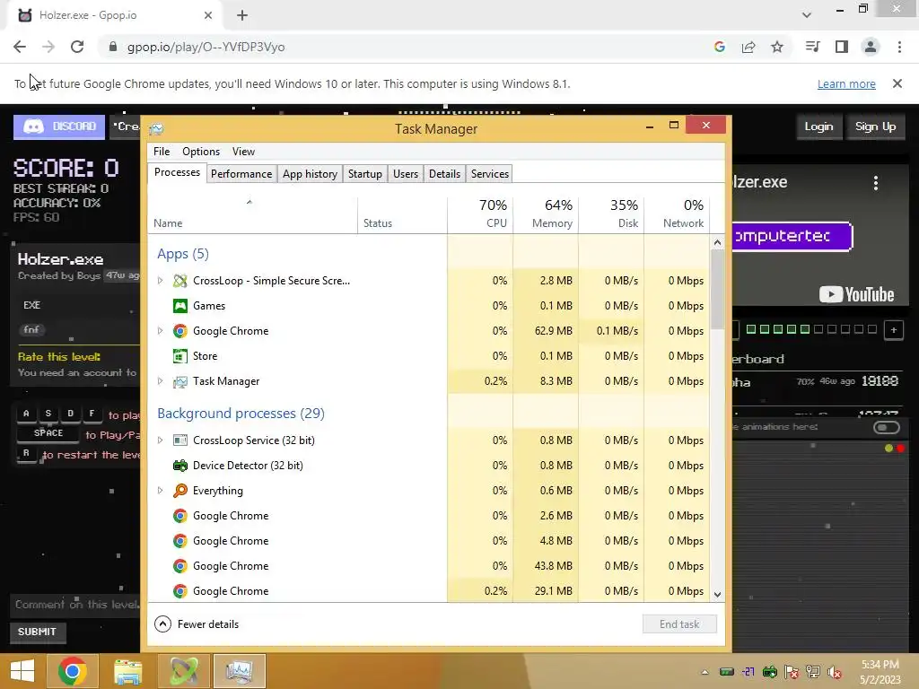Screen dimensions: 919x689
Task: Collapse to Fewer details
Action: click(197, 624)
